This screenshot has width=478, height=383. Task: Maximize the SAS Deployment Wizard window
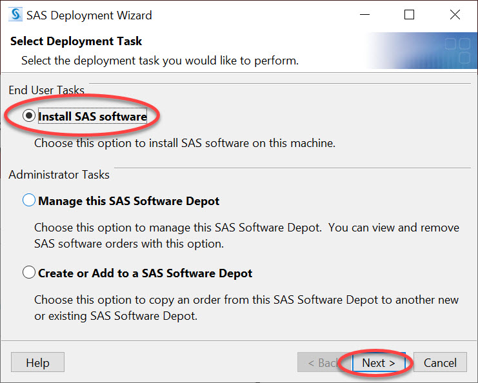pos(409,15)
